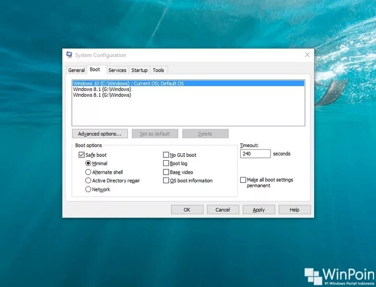Image resolution: width=376 pixels, height=287 pixels.
Task: Go to the Startup tab
Action: [139, 70]
